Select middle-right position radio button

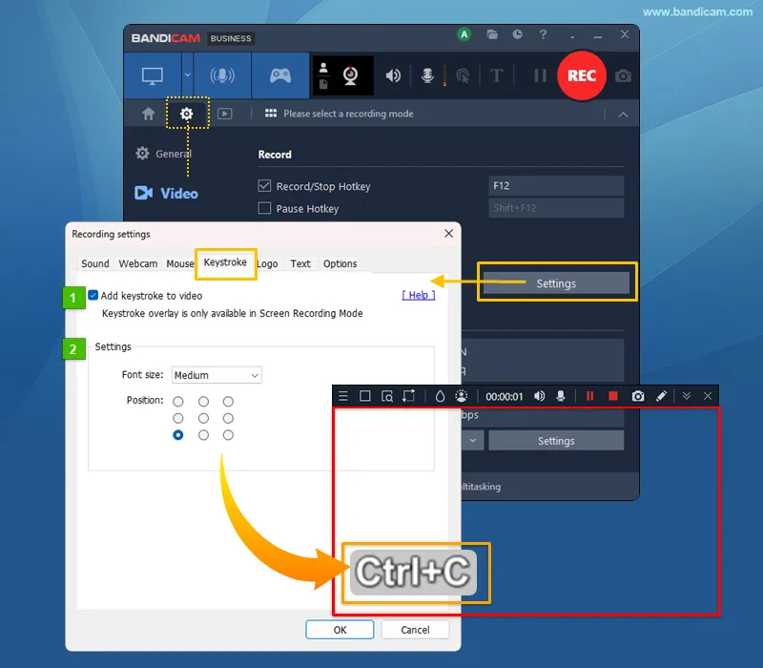point(228,418)
